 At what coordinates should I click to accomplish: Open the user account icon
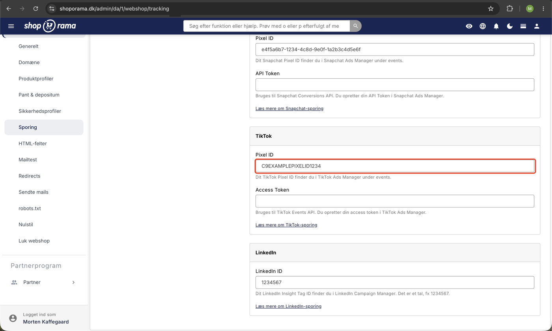coord(537,26)
